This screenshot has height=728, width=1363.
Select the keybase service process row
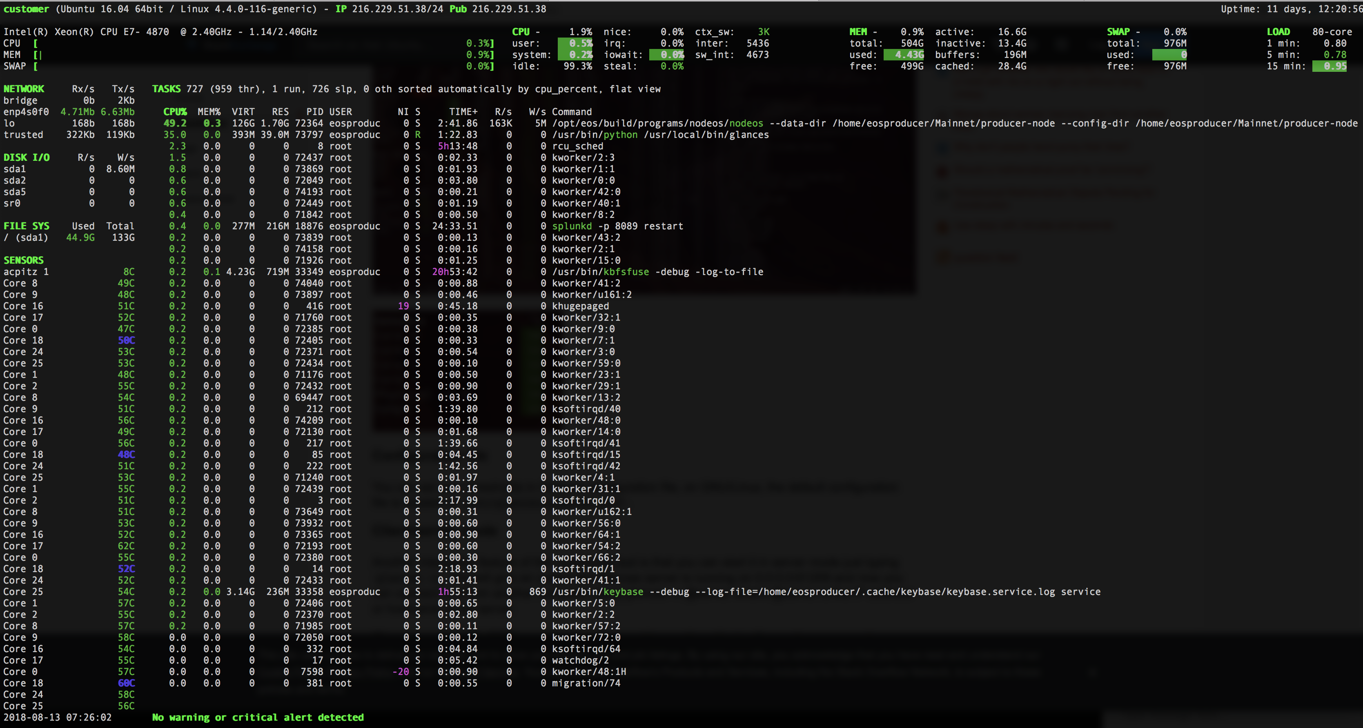(635, 592)
